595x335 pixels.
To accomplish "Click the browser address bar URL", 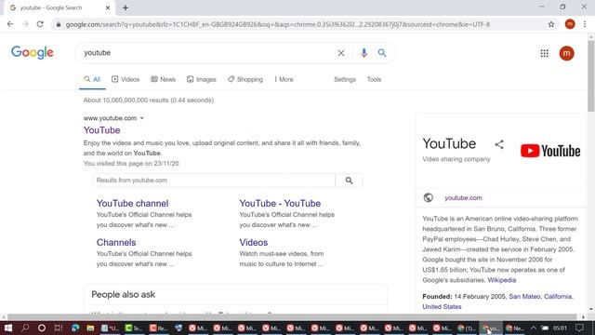I will tap(277, 25).
